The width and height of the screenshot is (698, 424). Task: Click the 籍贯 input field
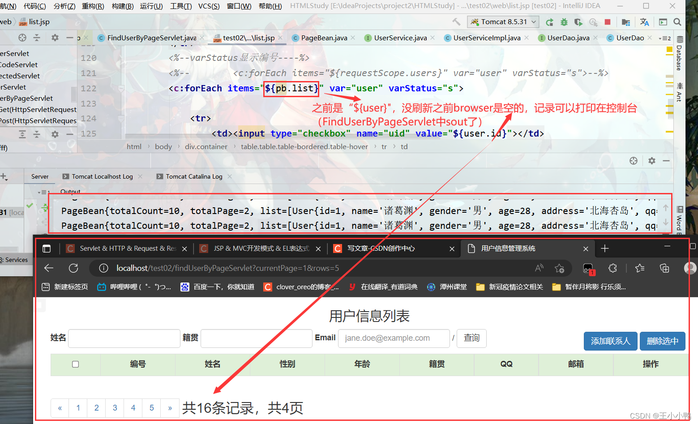[257, 338]
